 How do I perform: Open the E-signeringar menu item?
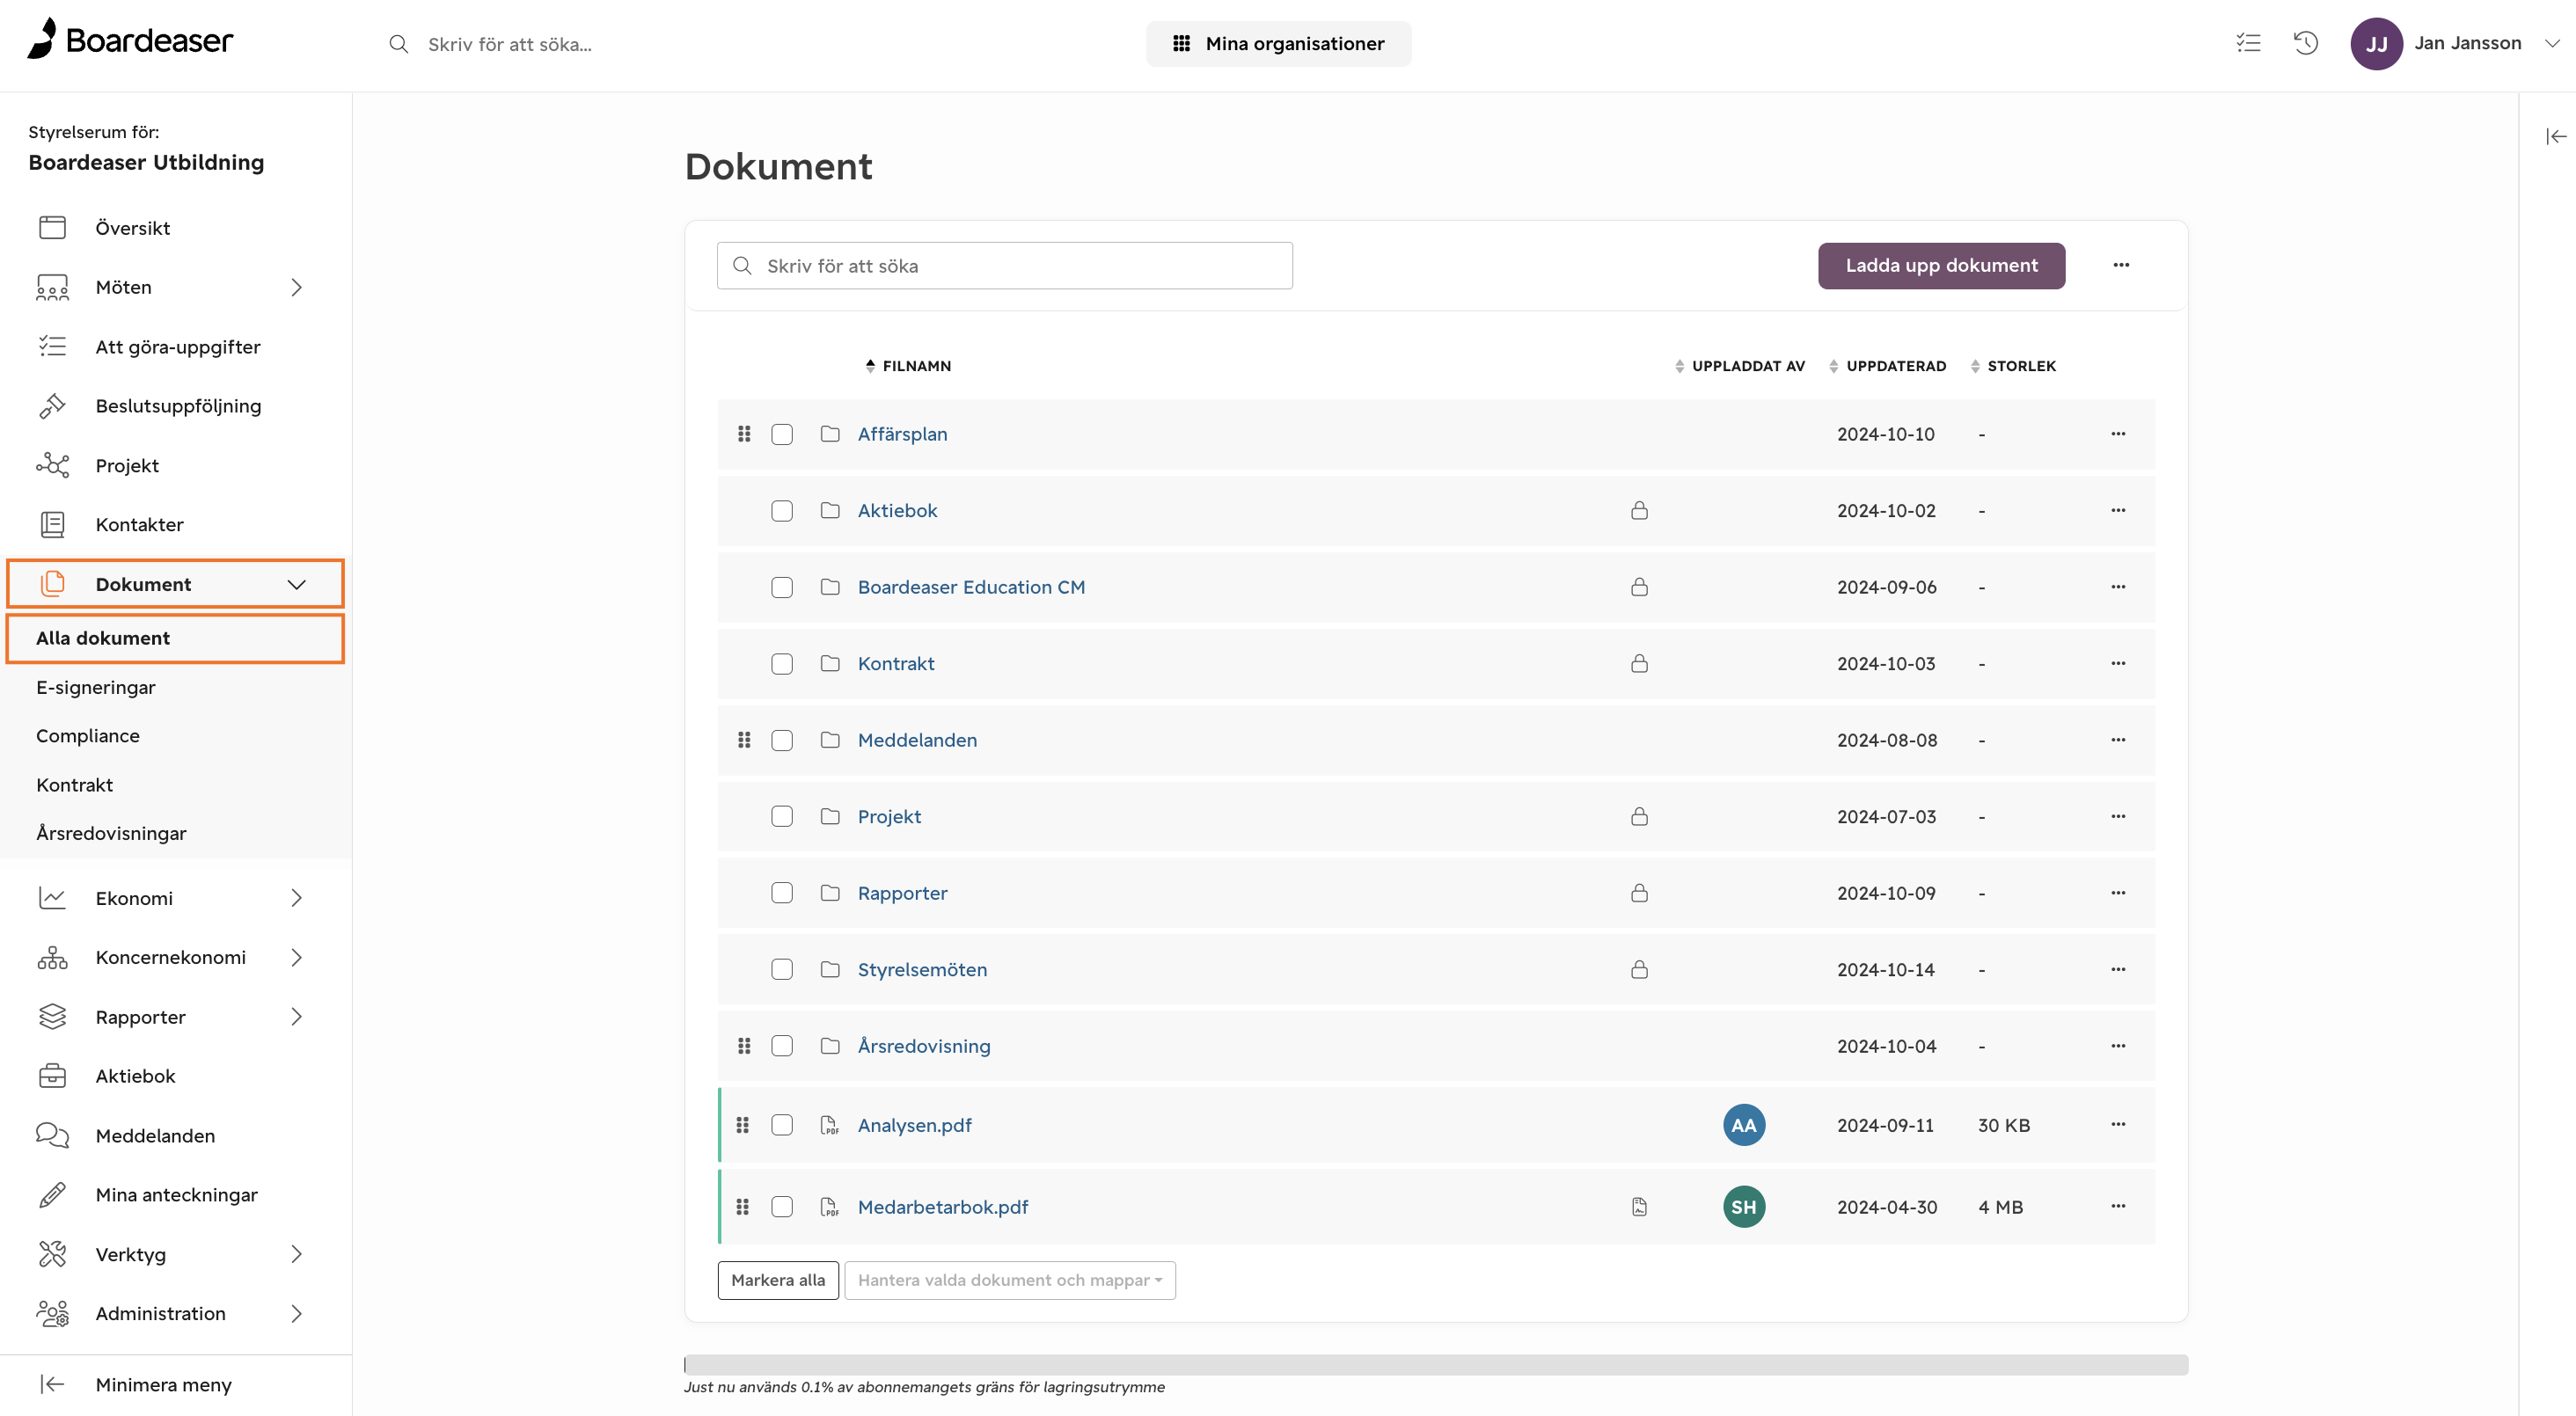(x=95, y=687)
